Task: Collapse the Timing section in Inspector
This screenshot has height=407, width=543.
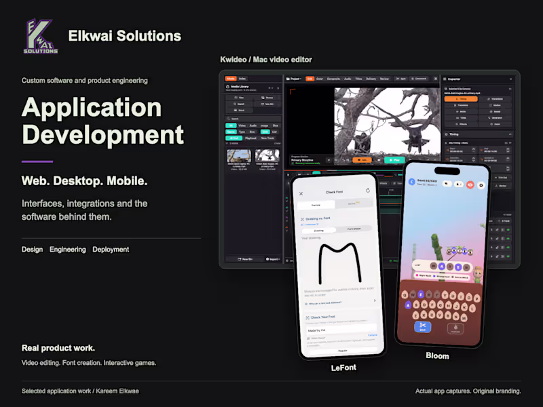Action: pos(510,134)
